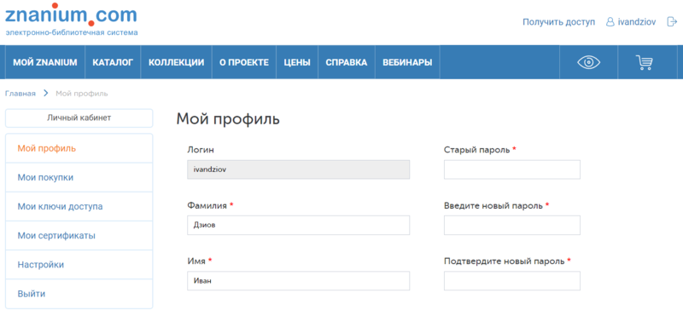683x310 pixels.
Task: Open МОЙ ZNANIUM menu item
Action: [x=45, y=62]
